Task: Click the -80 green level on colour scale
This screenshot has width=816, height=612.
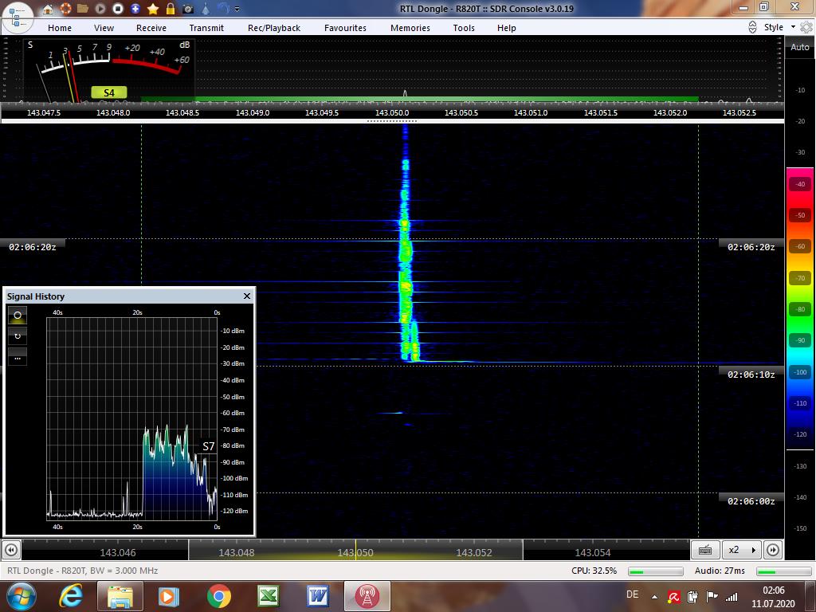Action: tap(800, 309)
